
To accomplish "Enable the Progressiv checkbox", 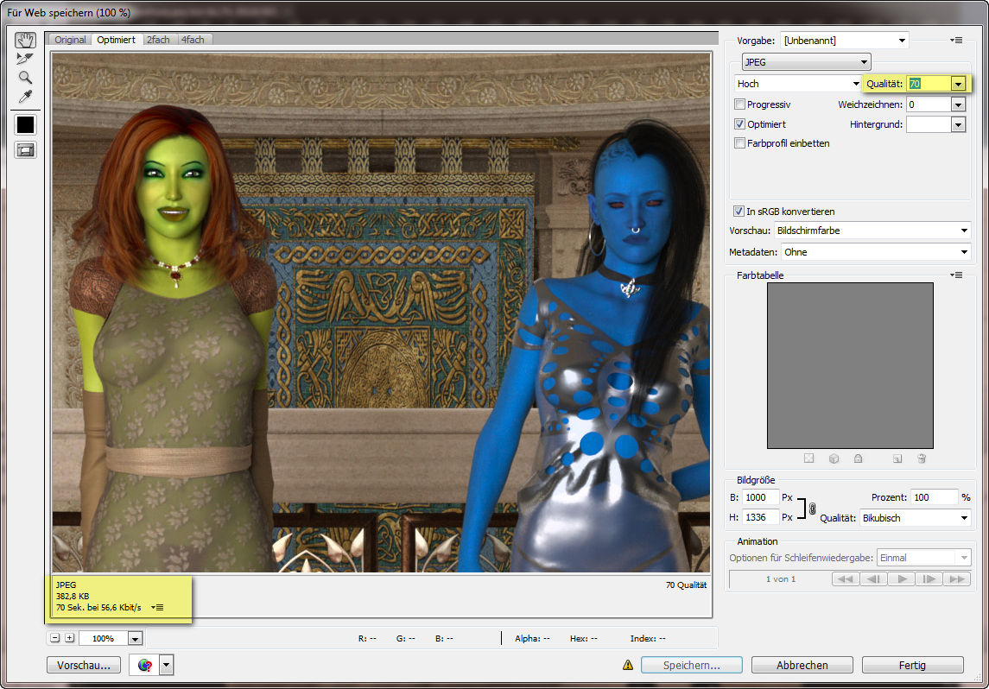I will click(740, 104).
